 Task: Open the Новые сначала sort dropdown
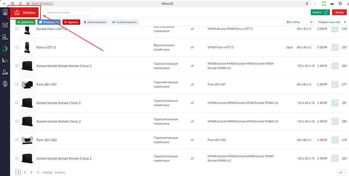(331, 22)
